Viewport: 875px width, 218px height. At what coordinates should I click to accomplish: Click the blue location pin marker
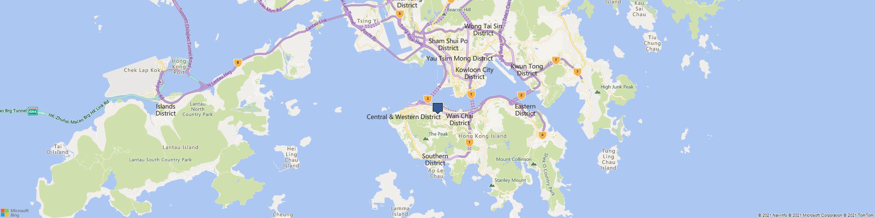pyautogui.click(x=437, y=109)
